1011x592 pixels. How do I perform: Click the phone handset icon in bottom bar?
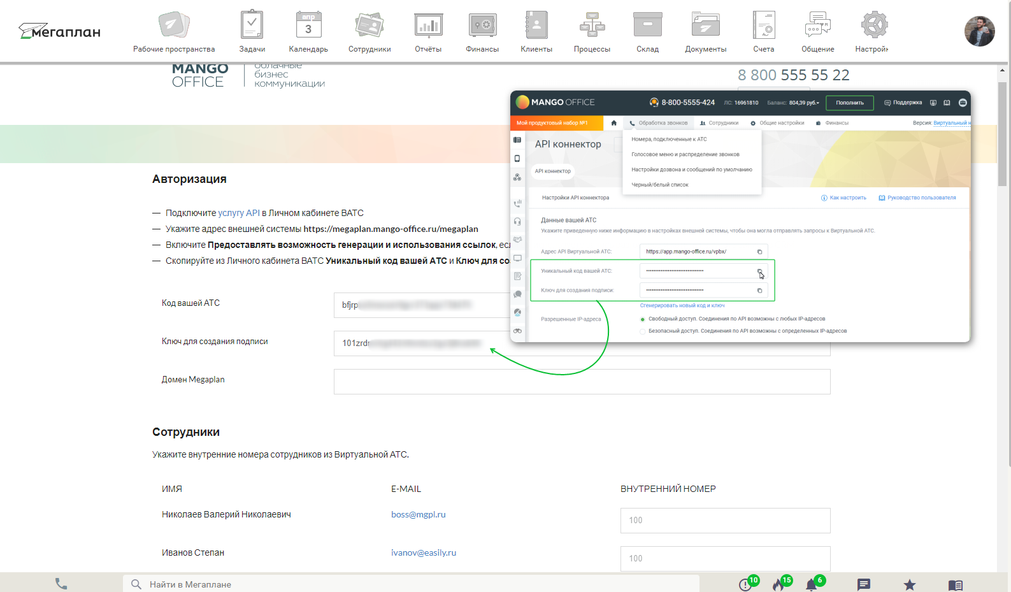coord(61,584)
